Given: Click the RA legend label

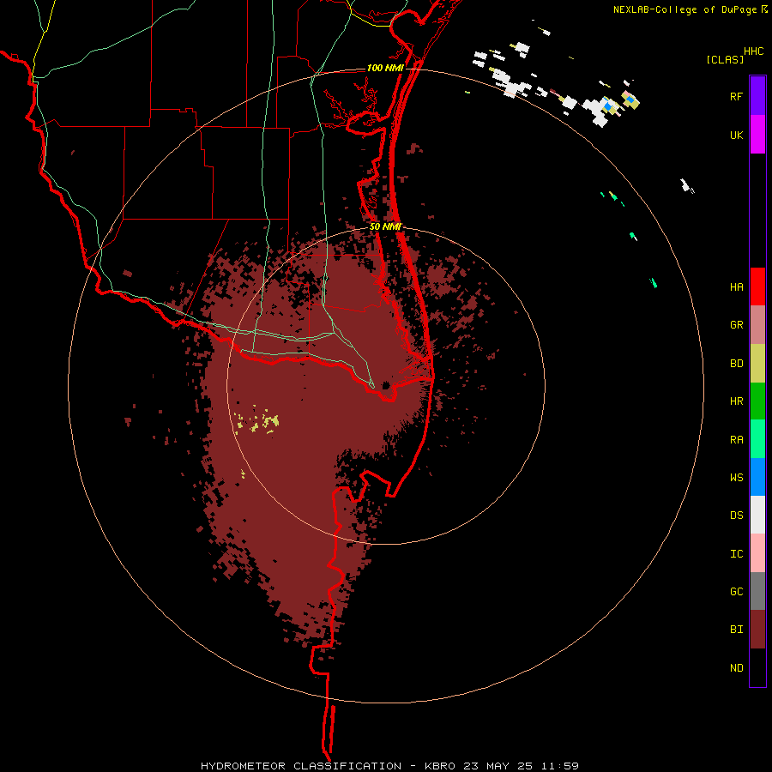Looking at the screenshot, I should (x=736, y=440).
